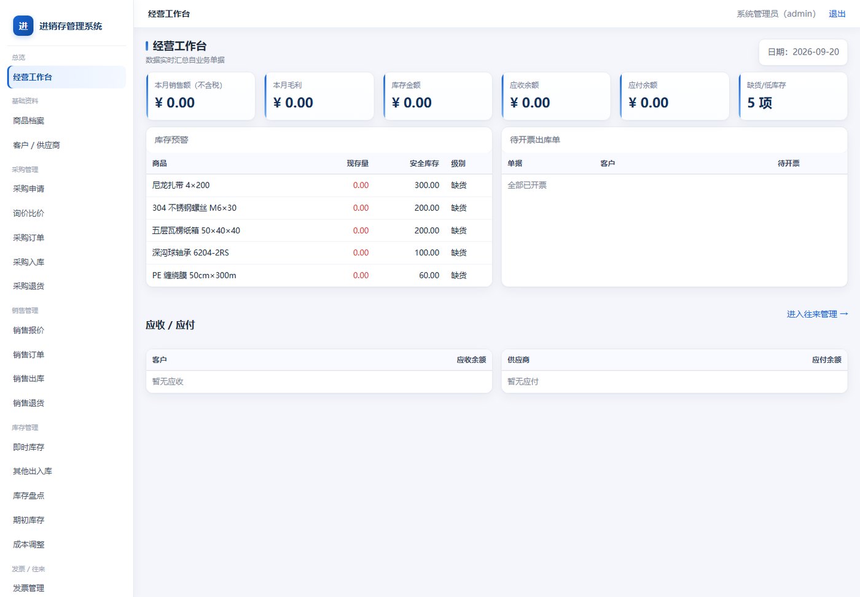The image size is (860, 597).
Task: Open 即时库存 in the sidebar
Action: pos(66,448)
